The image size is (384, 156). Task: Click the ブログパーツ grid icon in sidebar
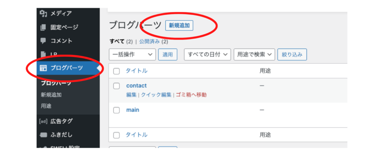click(x=43, y=68)
